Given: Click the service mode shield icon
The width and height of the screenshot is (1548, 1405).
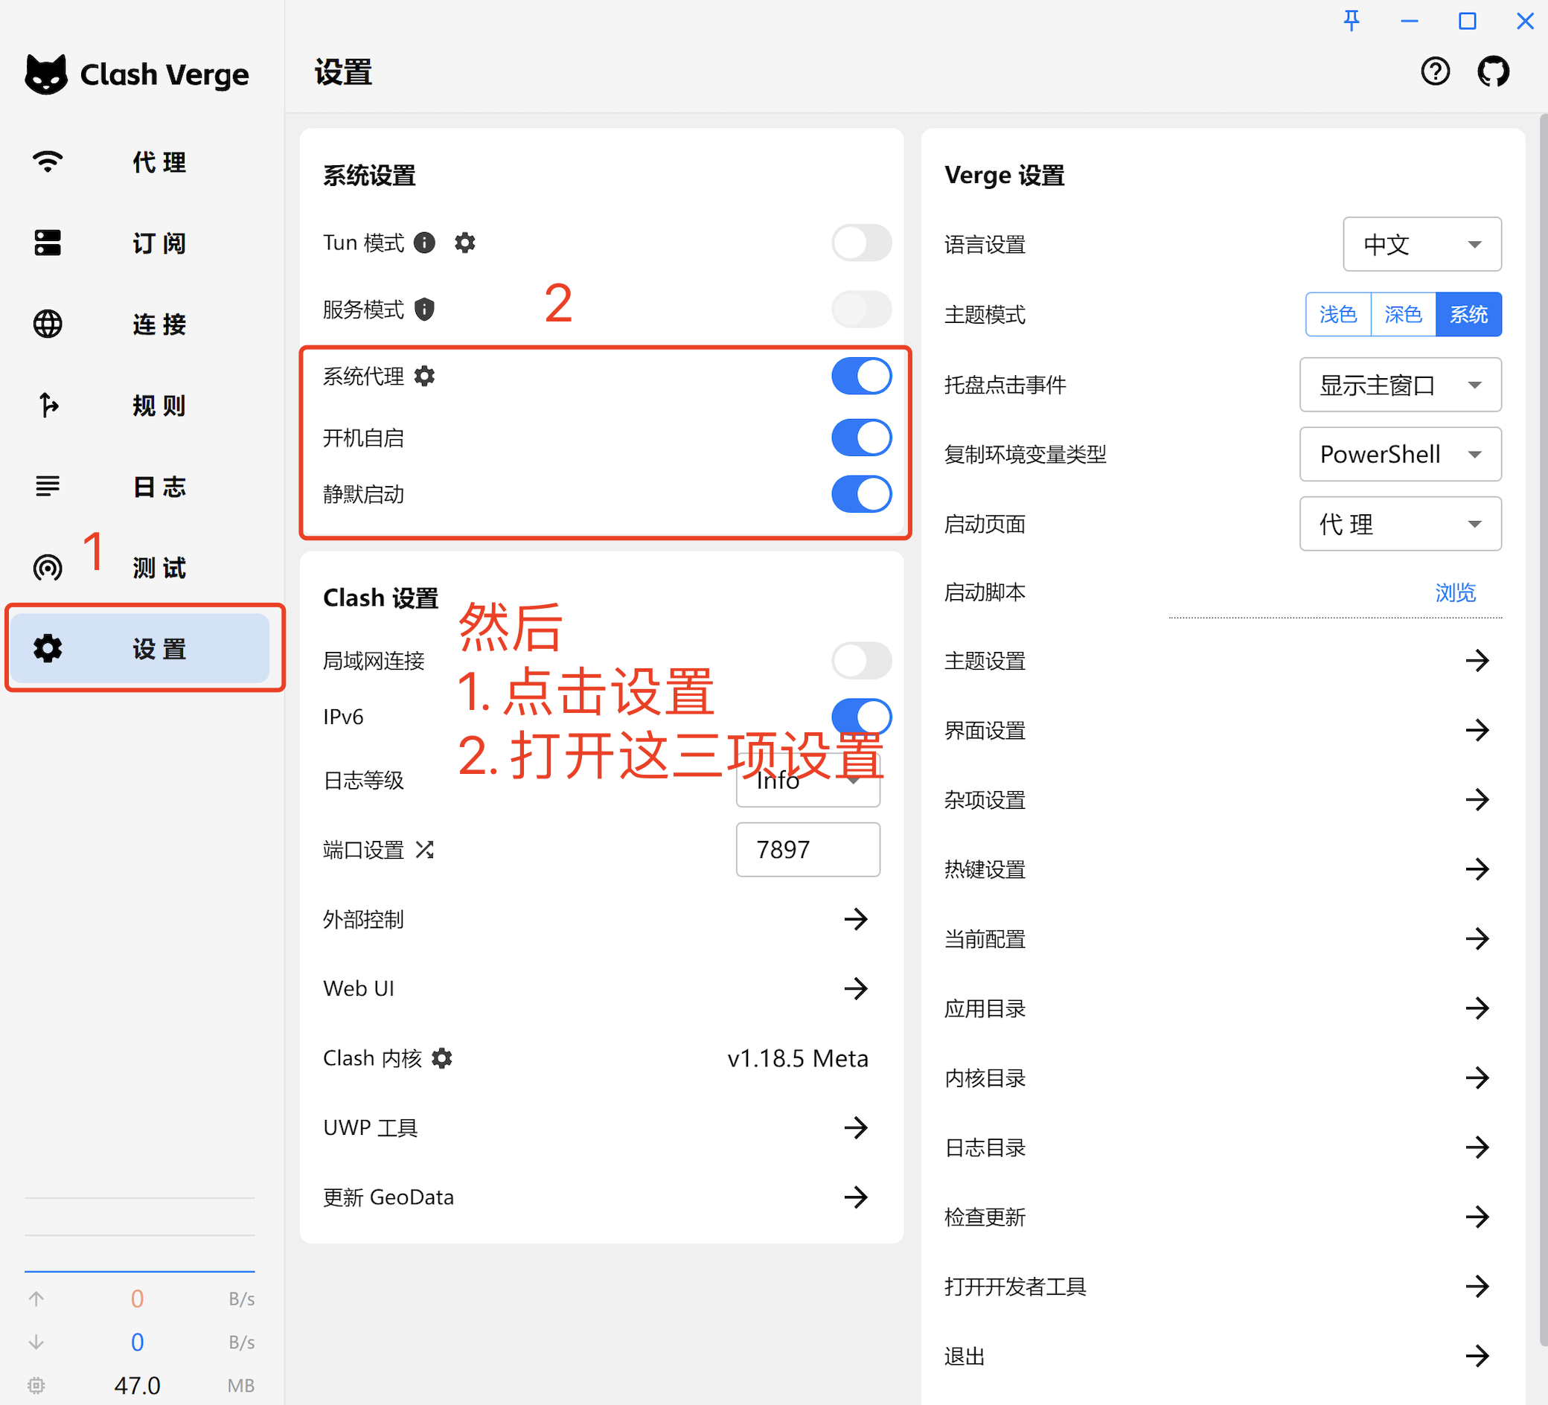Looking at the screenshot, I should coord(425,310).
